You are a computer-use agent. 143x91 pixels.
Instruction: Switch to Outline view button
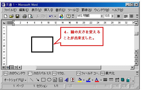click(x=16, y=67)
